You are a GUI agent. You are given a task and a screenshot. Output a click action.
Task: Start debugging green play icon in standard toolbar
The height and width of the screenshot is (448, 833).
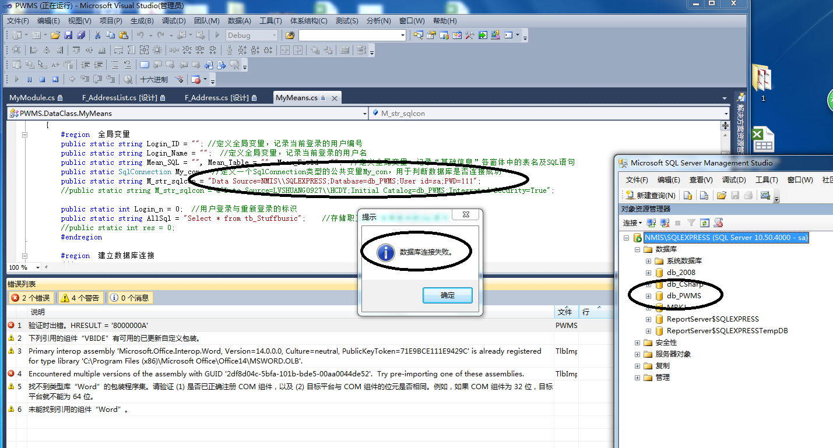(x=217, y=35)
